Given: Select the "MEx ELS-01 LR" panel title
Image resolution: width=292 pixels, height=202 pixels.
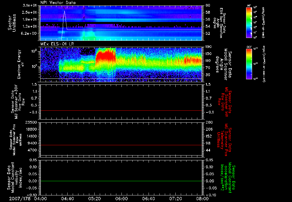Looking at the screenshot, I should click(x=57, y=44).
